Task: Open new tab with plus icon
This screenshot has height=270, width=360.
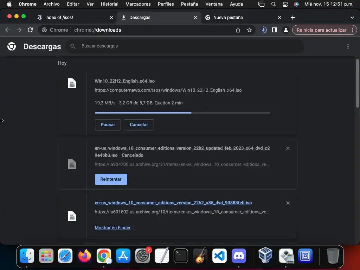Action: click(x=293, y=18)
